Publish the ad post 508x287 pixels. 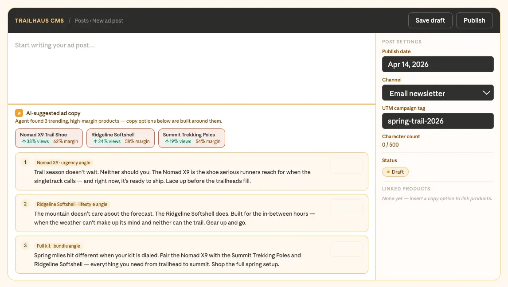click(x=474, y=20)
